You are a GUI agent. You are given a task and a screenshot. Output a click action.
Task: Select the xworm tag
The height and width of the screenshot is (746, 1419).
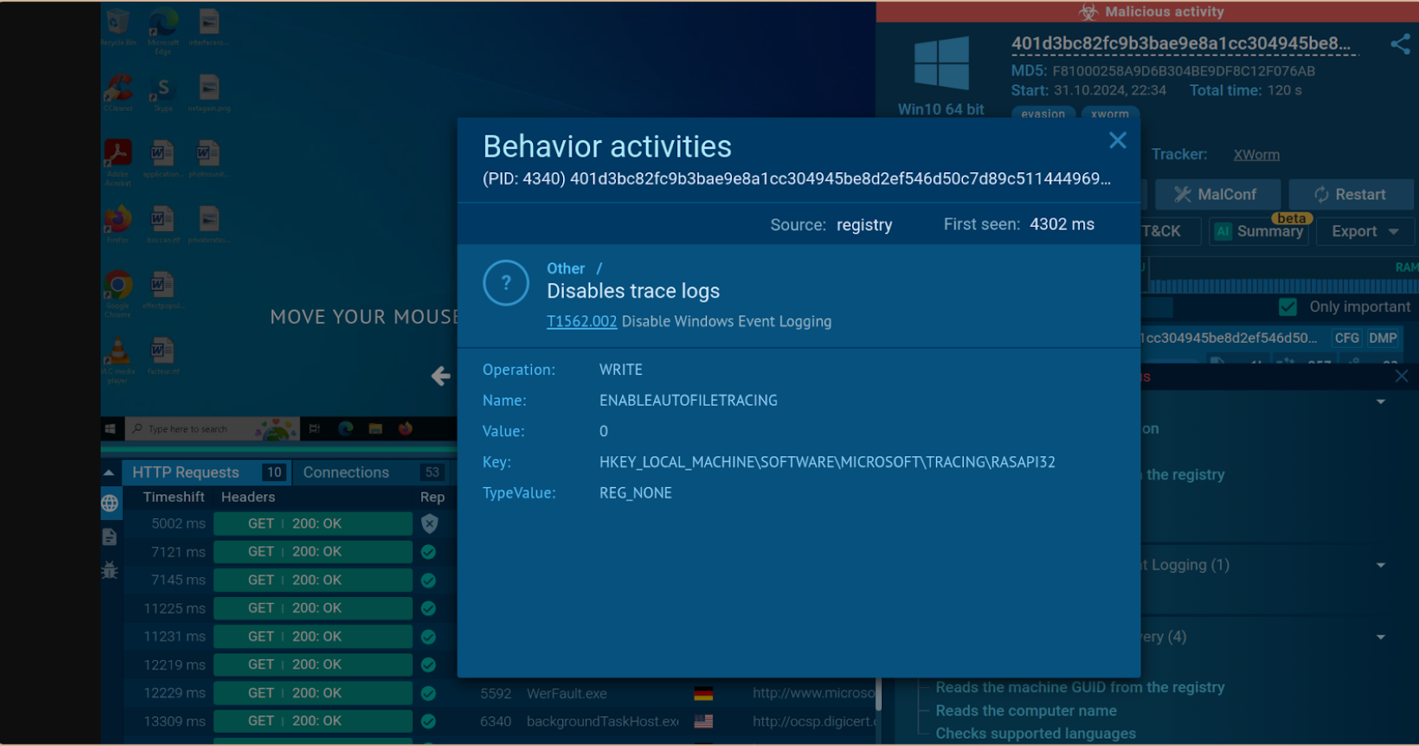pyautogui.click(x=1110, y=113)
